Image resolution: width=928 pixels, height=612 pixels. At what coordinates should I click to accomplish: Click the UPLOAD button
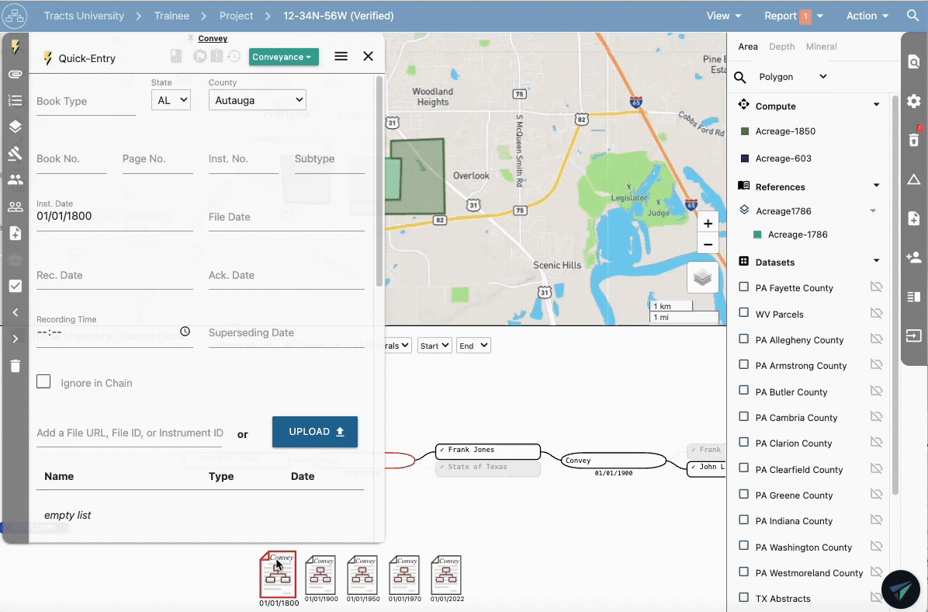point(314,432)
